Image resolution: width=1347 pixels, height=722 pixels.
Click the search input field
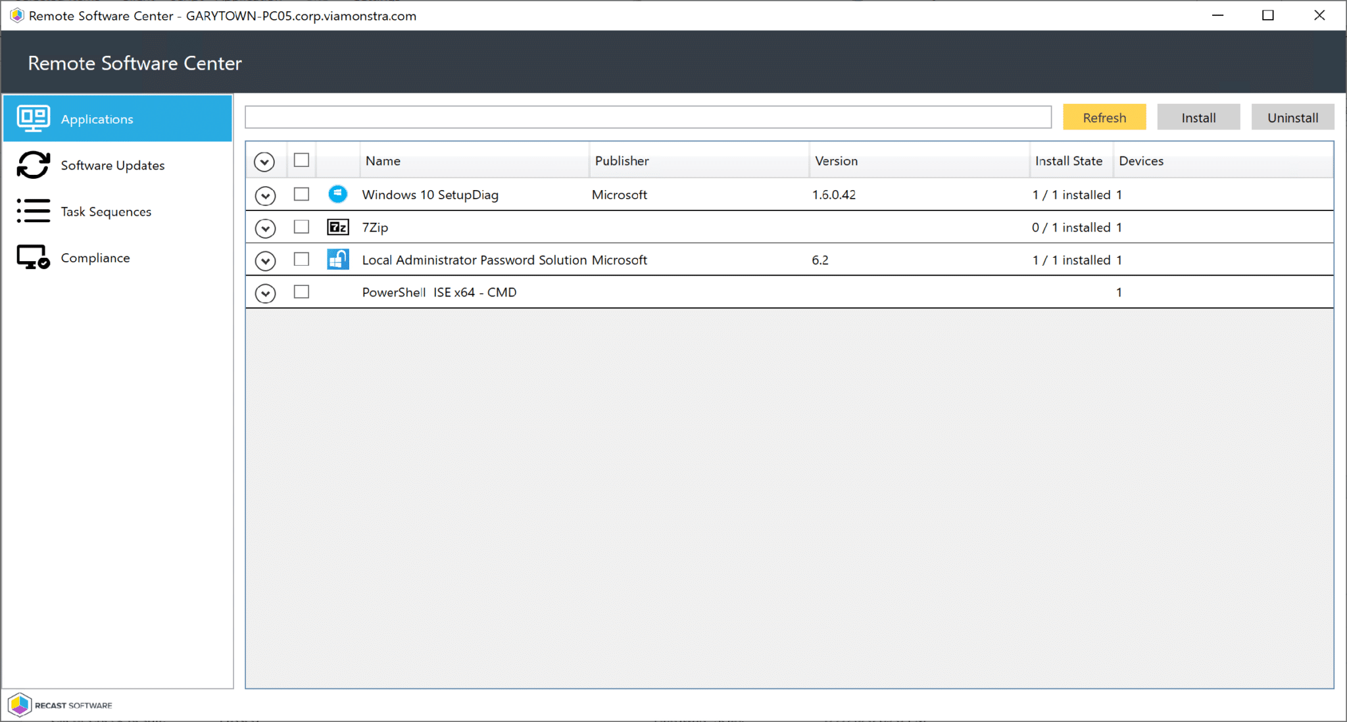[648, 117]
